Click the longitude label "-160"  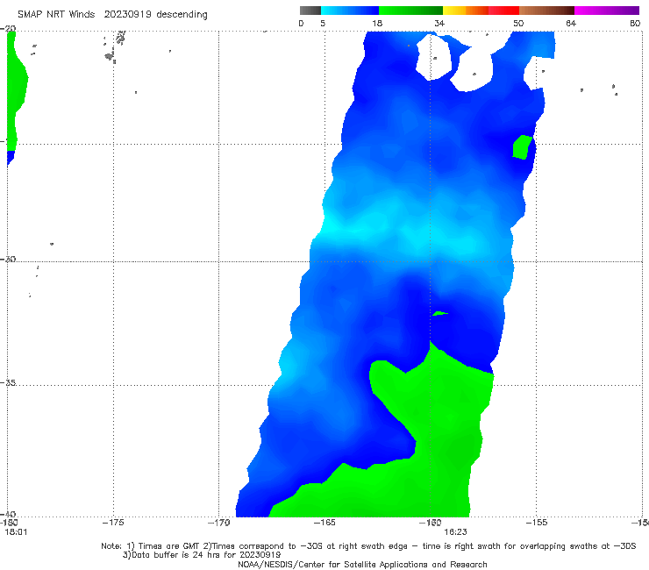click(431, 523)
